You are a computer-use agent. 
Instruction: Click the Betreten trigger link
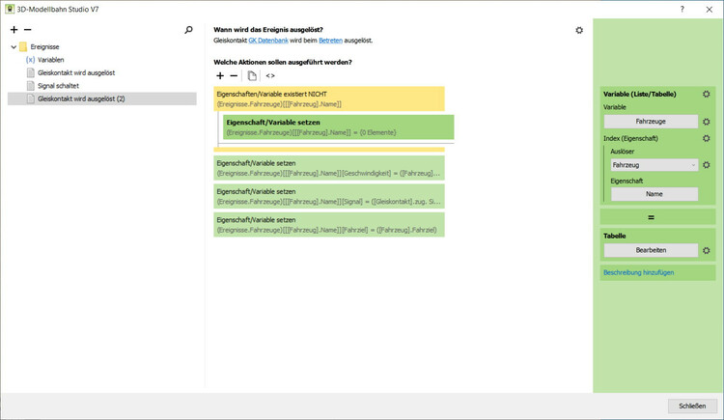point(330,41)
